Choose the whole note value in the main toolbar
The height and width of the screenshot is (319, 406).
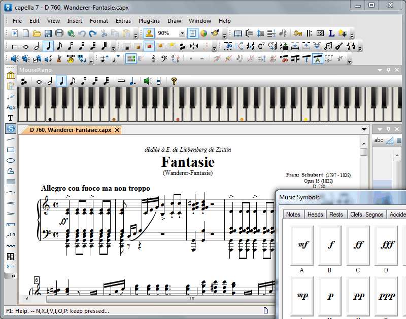(26, 47)
